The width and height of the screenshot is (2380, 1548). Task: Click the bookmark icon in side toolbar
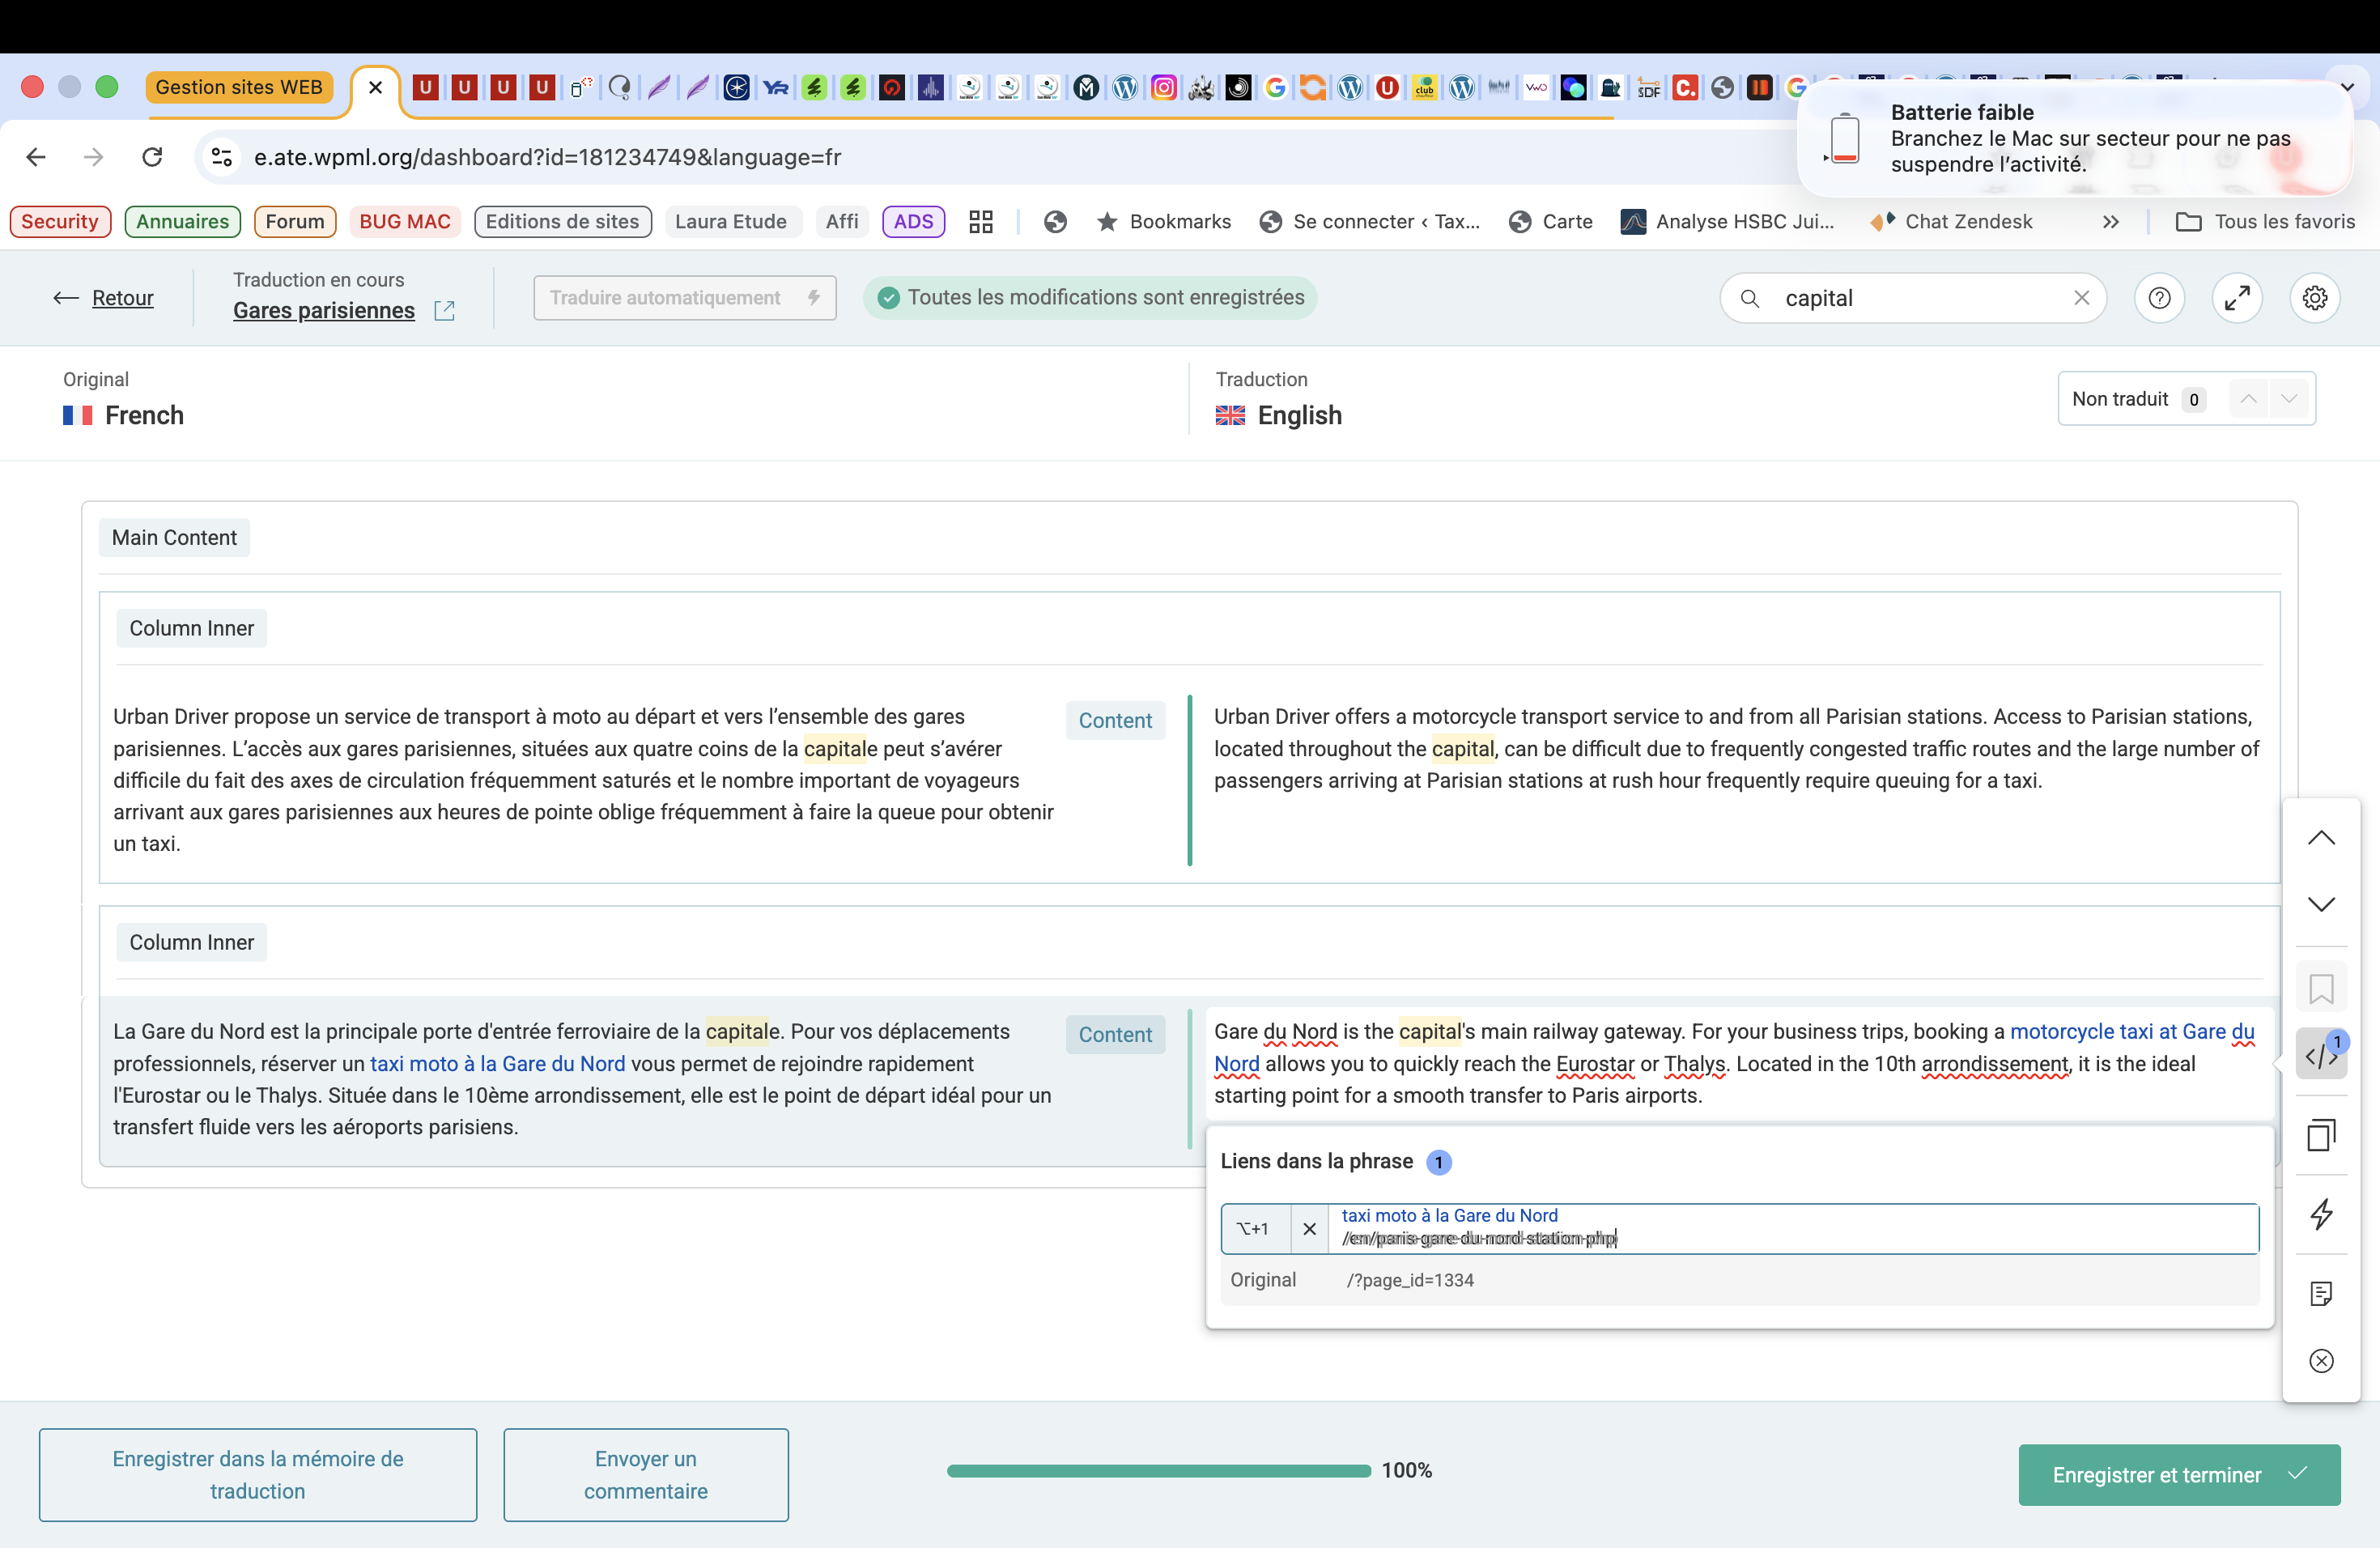point(2320,989)
